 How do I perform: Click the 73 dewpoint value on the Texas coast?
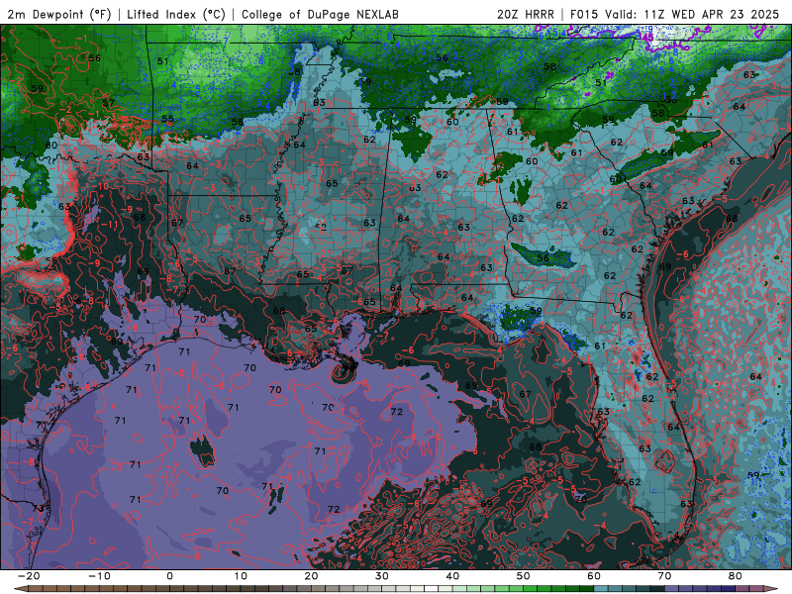(x=39, y=508)
